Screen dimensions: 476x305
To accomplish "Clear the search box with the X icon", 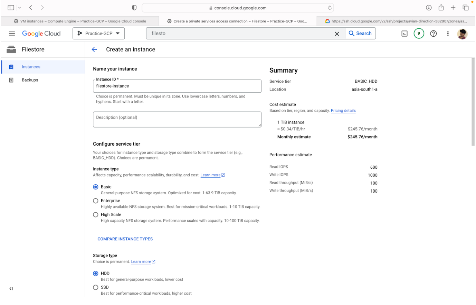I will (337, 33).
